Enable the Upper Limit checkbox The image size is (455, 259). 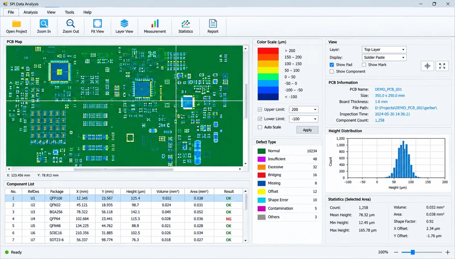(x=260, y=110)
